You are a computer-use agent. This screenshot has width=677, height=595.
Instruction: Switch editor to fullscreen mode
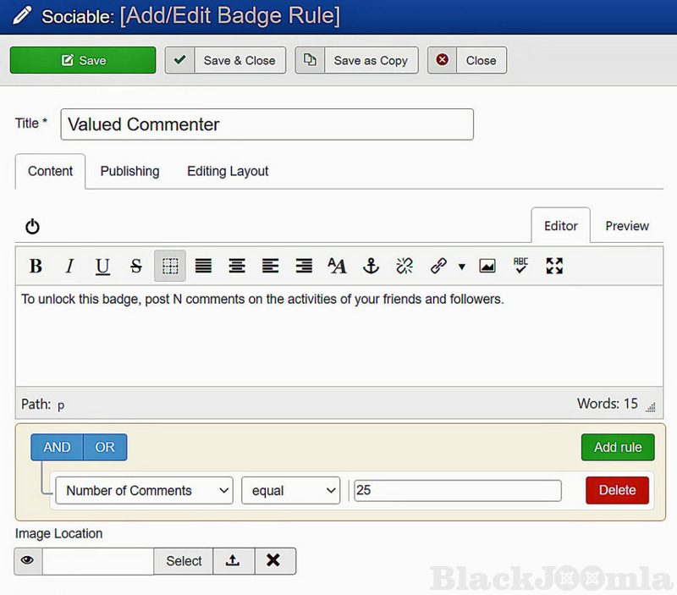[x=554, y=267]
